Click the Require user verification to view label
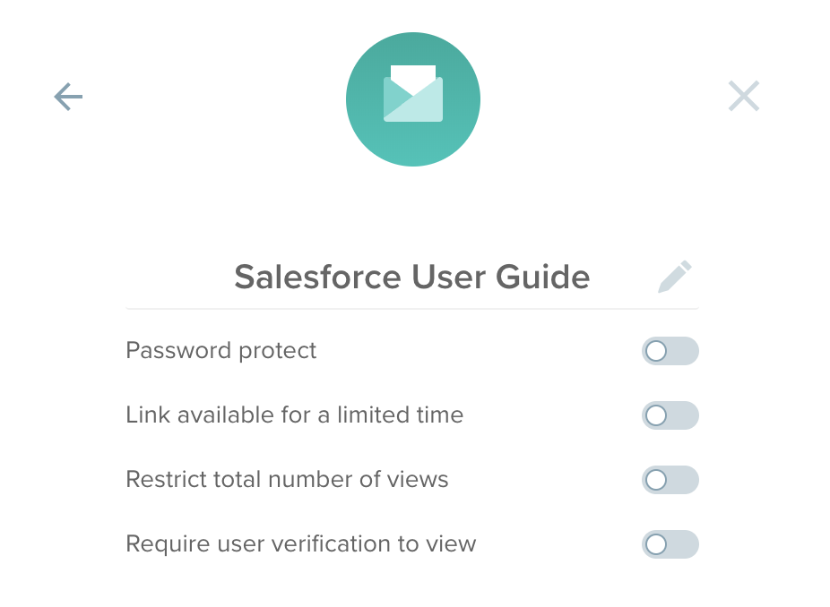This screenshot has width=830, height=607. coord(300,544)
